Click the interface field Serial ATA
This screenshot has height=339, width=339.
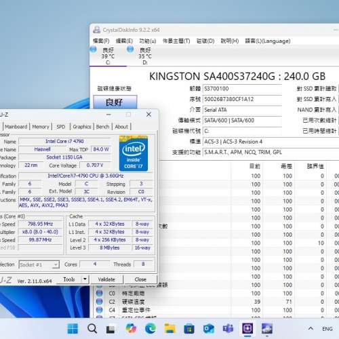coord(242,110)
